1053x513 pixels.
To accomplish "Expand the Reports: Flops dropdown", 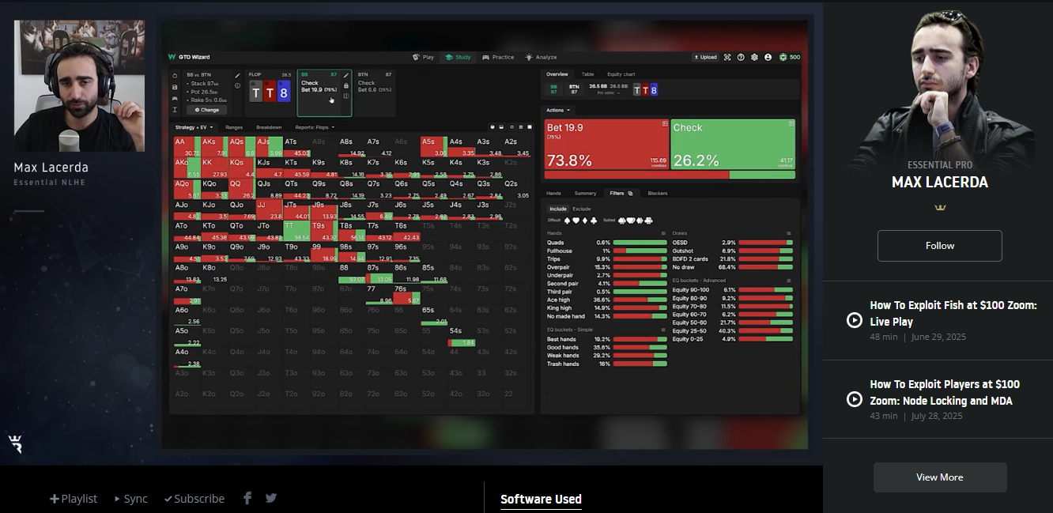I will (315, 126).
